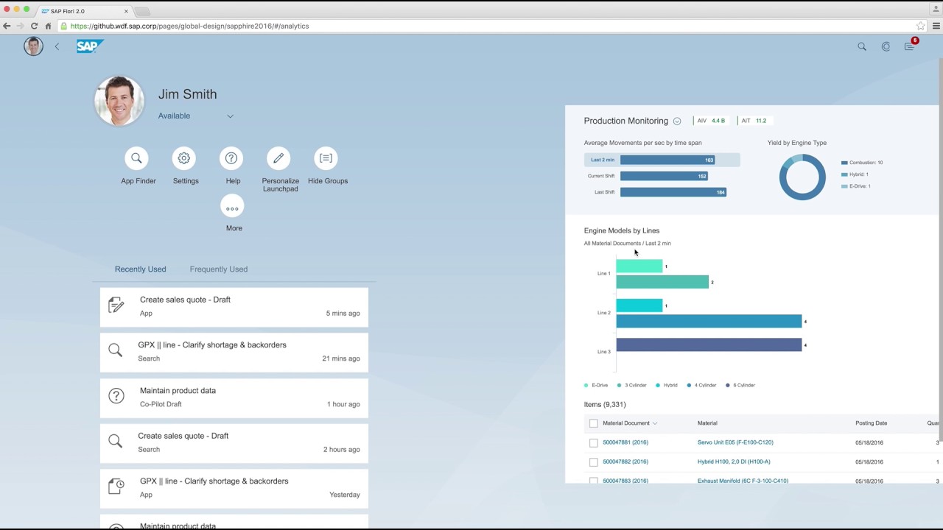Click the Hybrid legend item below chart

point(667,385)
